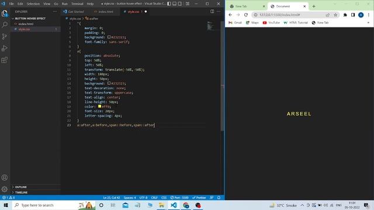The width and height of the screenshot is (374, 210).
Task: Select style.css in Explorer
Action: pos(24,29)
